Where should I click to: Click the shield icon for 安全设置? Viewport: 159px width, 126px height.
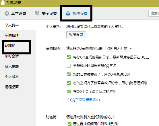tap(37, 13)
